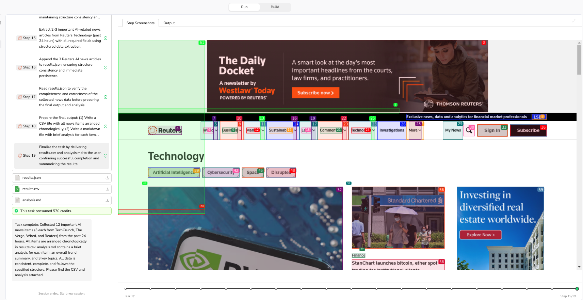583x300 pixels.
Task: Open the Finance category link under the photo
Action: 358,255
